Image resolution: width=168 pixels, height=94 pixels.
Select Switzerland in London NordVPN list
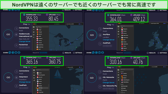coord(125,44)
